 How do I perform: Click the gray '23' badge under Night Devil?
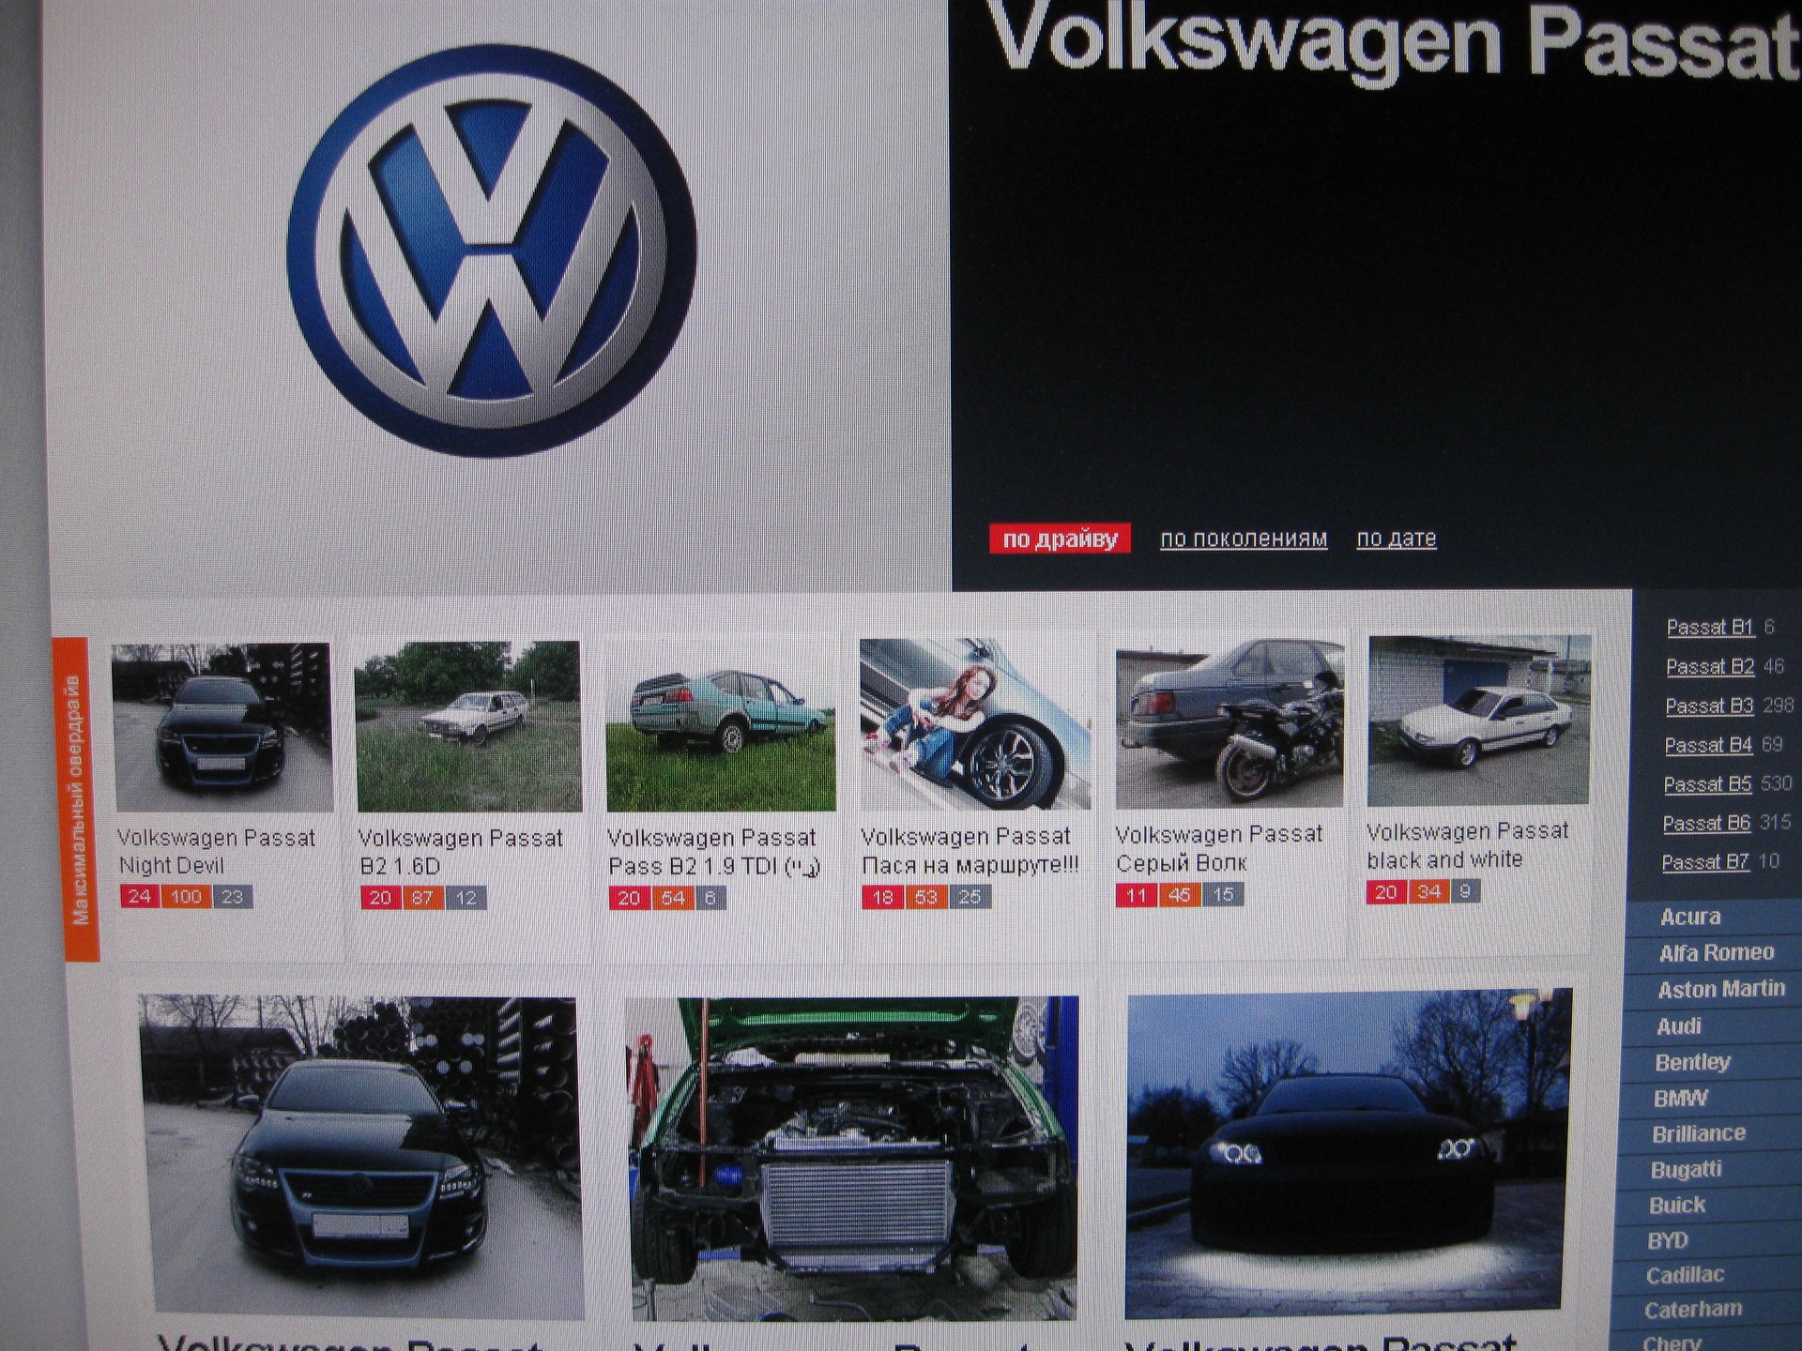click(232, 897)
